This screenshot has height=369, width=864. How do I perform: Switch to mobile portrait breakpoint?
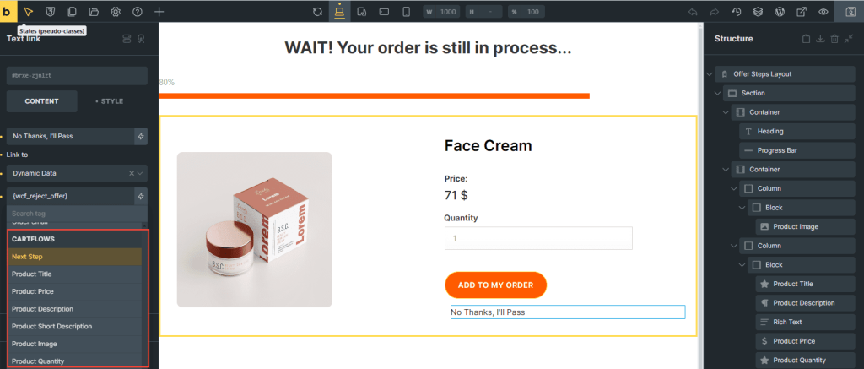(406, 12)
